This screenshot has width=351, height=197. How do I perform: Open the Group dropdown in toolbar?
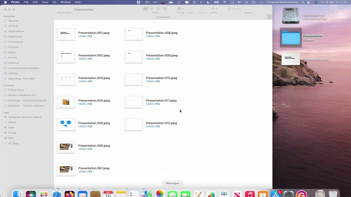[x=180, y=9]
